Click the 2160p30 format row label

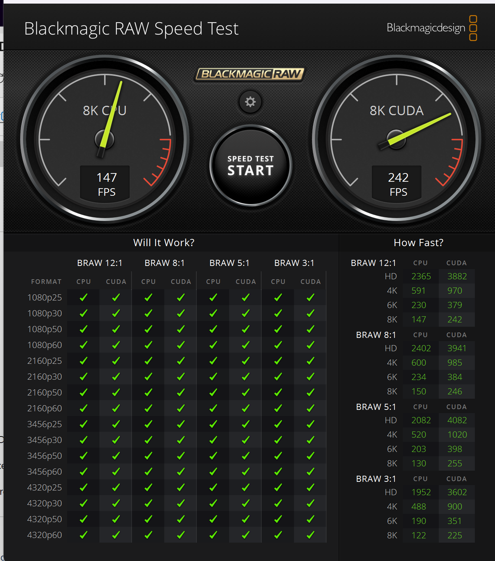coord(45,377)
